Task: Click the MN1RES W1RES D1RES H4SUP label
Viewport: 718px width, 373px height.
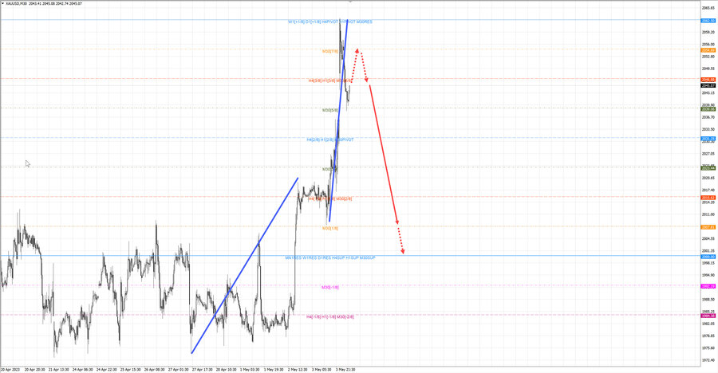Action: tap(330, 258)
